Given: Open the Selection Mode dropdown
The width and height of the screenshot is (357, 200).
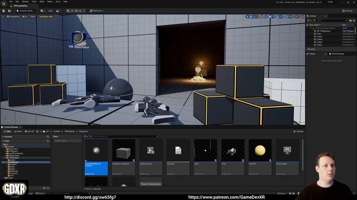Looking at the screenshot, I should (26, 11).
